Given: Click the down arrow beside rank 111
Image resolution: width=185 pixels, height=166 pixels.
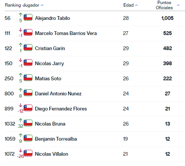Looking at the screenshot, I should coord(21,30).
